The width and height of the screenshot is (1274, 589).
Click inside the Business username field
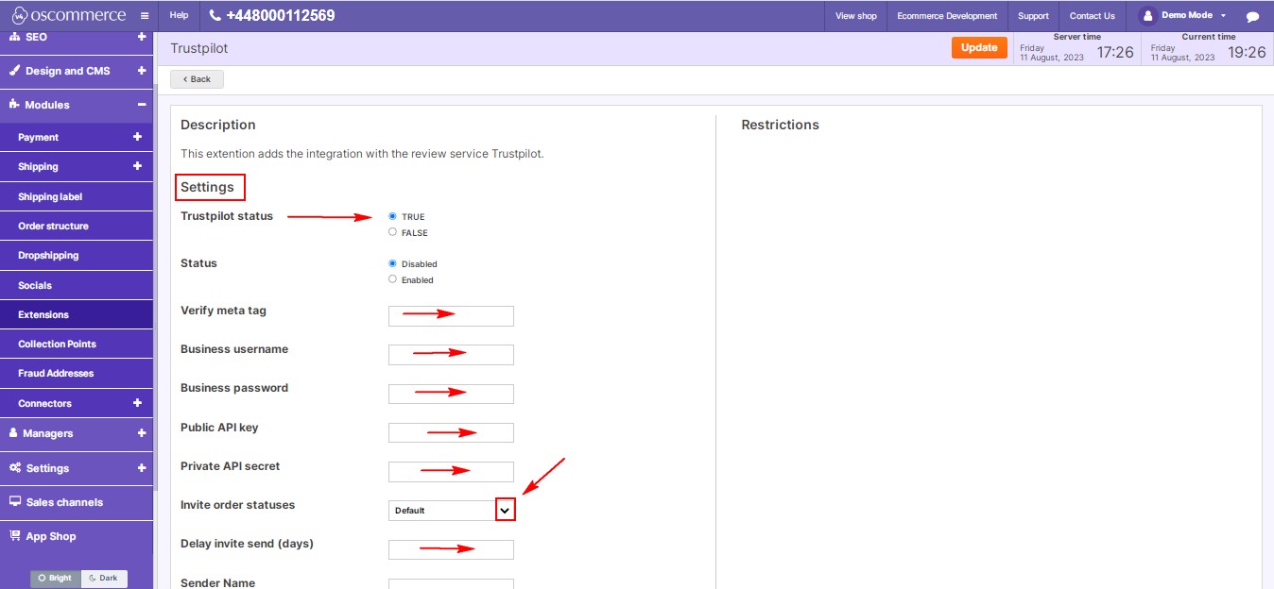click(451, 354)
